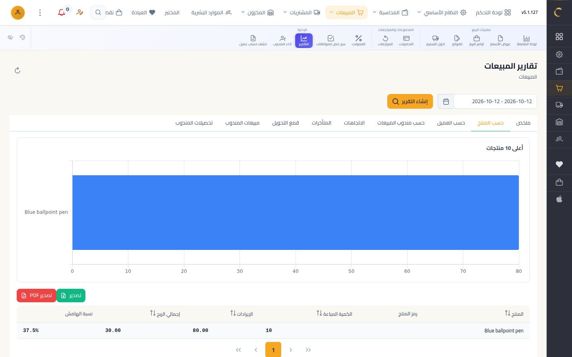Open sales orders (أوامر البيع) icon

pos(477,40)
